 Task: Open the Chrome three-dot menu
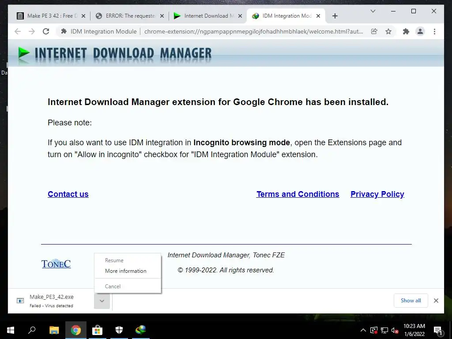(x=434, y=31)
